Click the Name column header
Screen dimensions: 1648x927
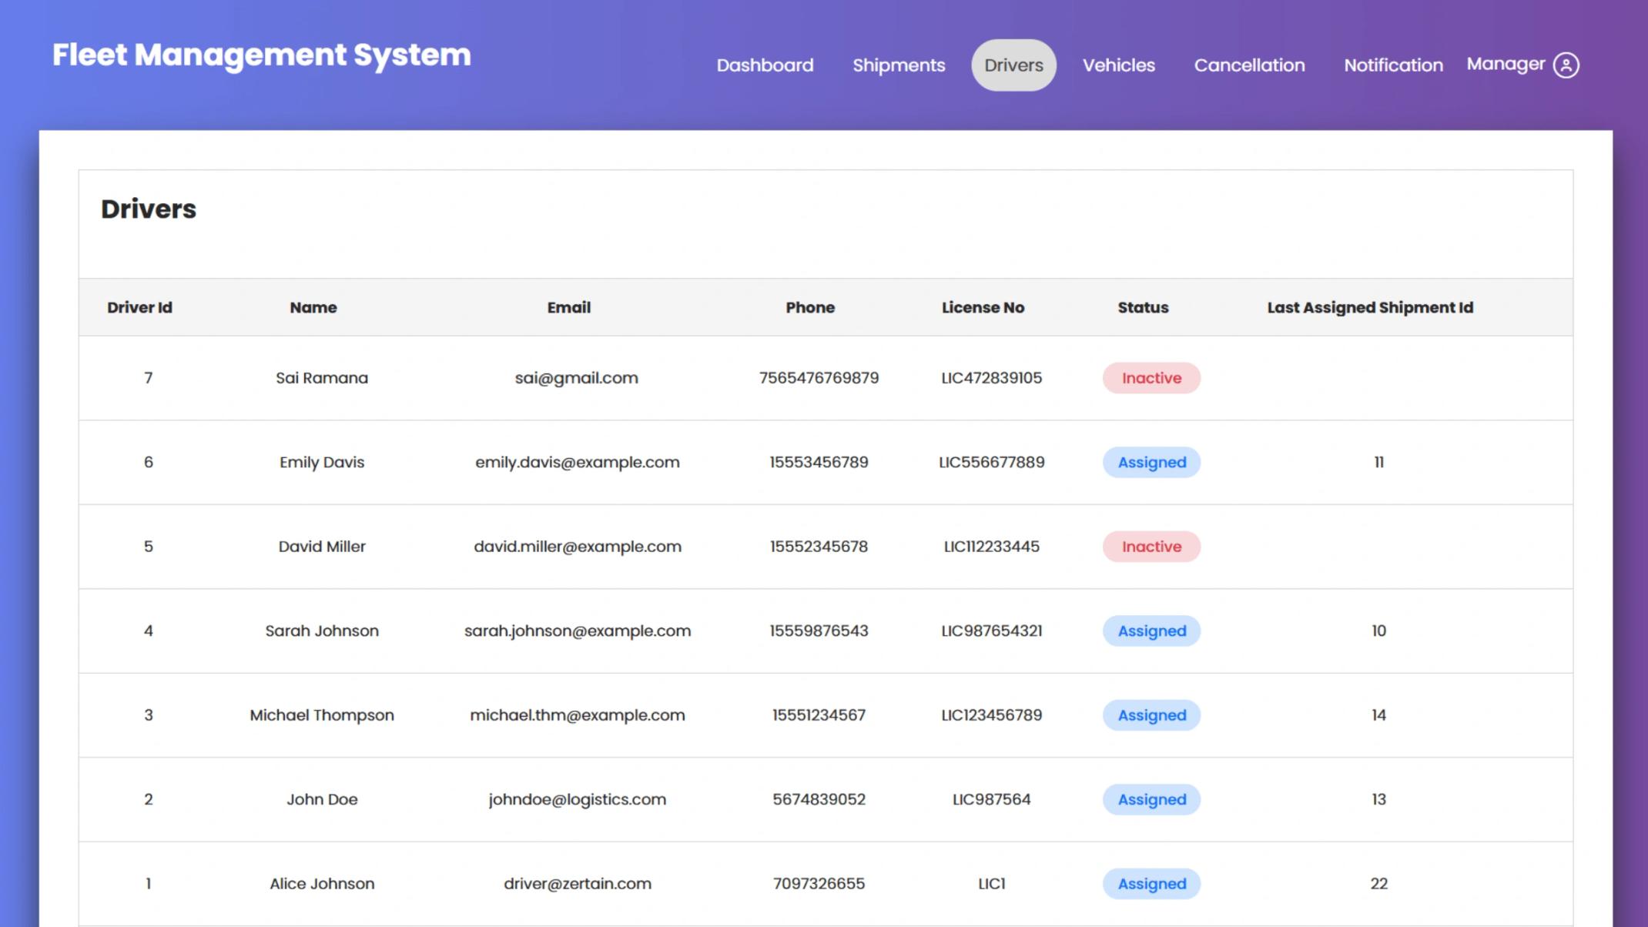tap(313, 307)
